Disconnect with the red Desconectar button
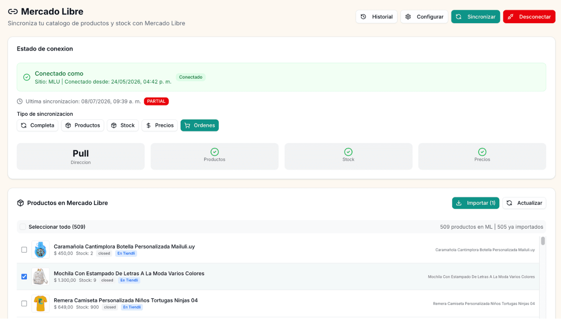The height and width of the screenshot is (320, 561). [529, 17]
